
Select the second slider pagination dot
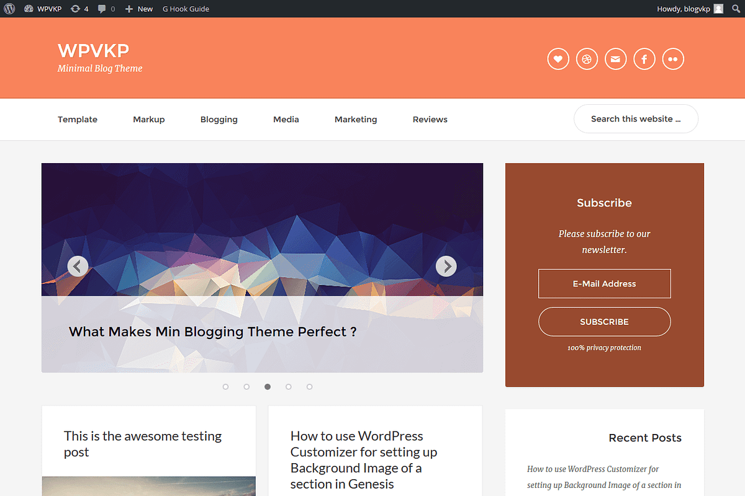[246, 387]
